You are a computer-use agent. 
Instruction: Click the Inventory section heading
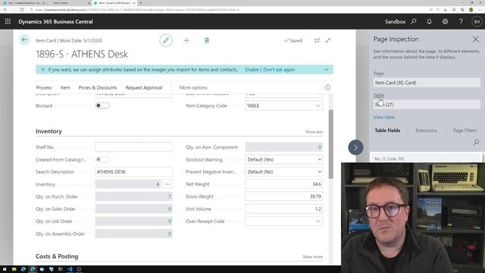pos(48,131)
